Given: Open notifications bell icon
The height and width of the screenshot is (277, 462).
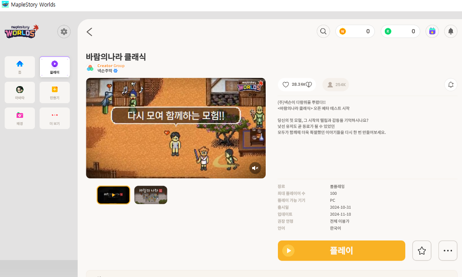Looking at the screenshot, I should 451,31.
